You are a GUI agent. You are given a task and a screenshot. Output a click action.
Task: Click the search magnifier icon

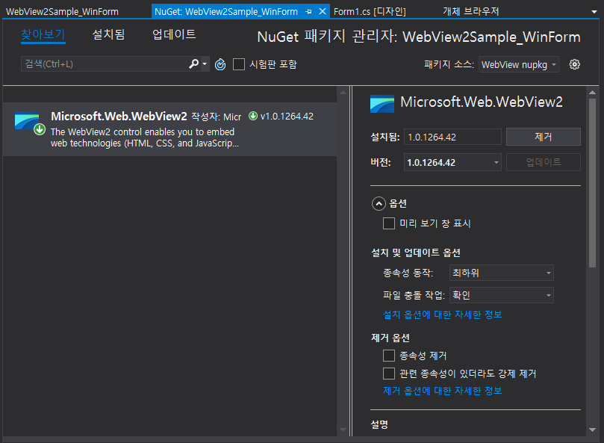(x=194, y=63)
